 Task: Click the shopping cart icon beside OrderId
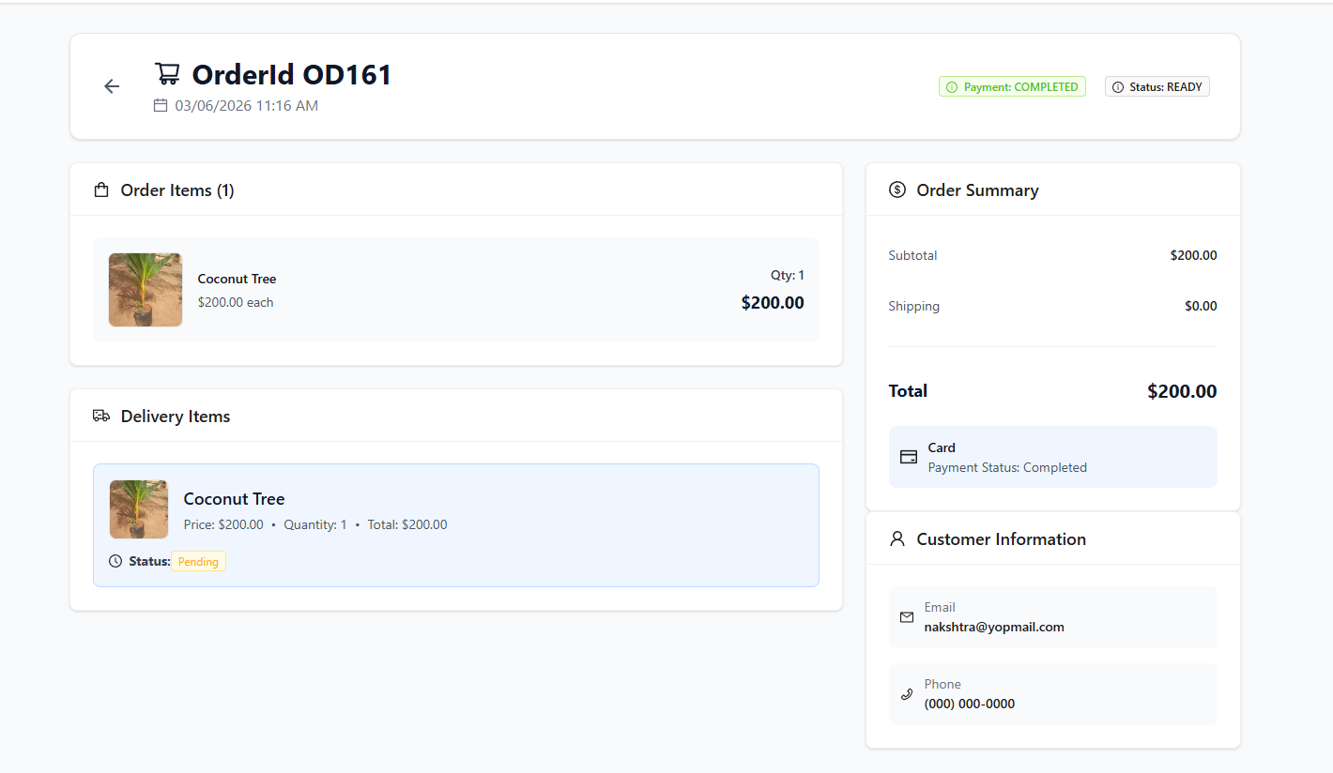pos(167,74)
